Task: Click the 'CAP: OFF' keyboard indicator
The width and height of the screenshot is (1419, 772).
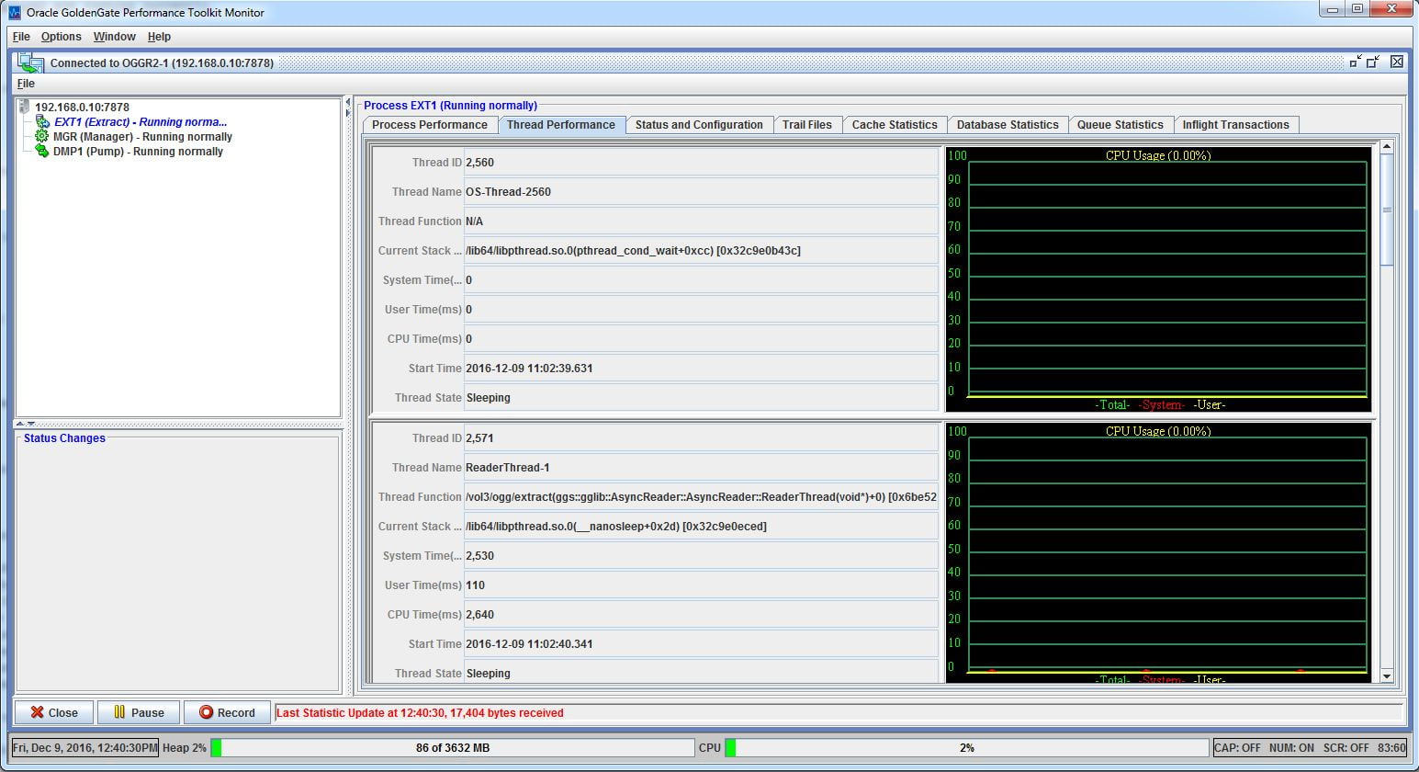Action: point(1237,748)
